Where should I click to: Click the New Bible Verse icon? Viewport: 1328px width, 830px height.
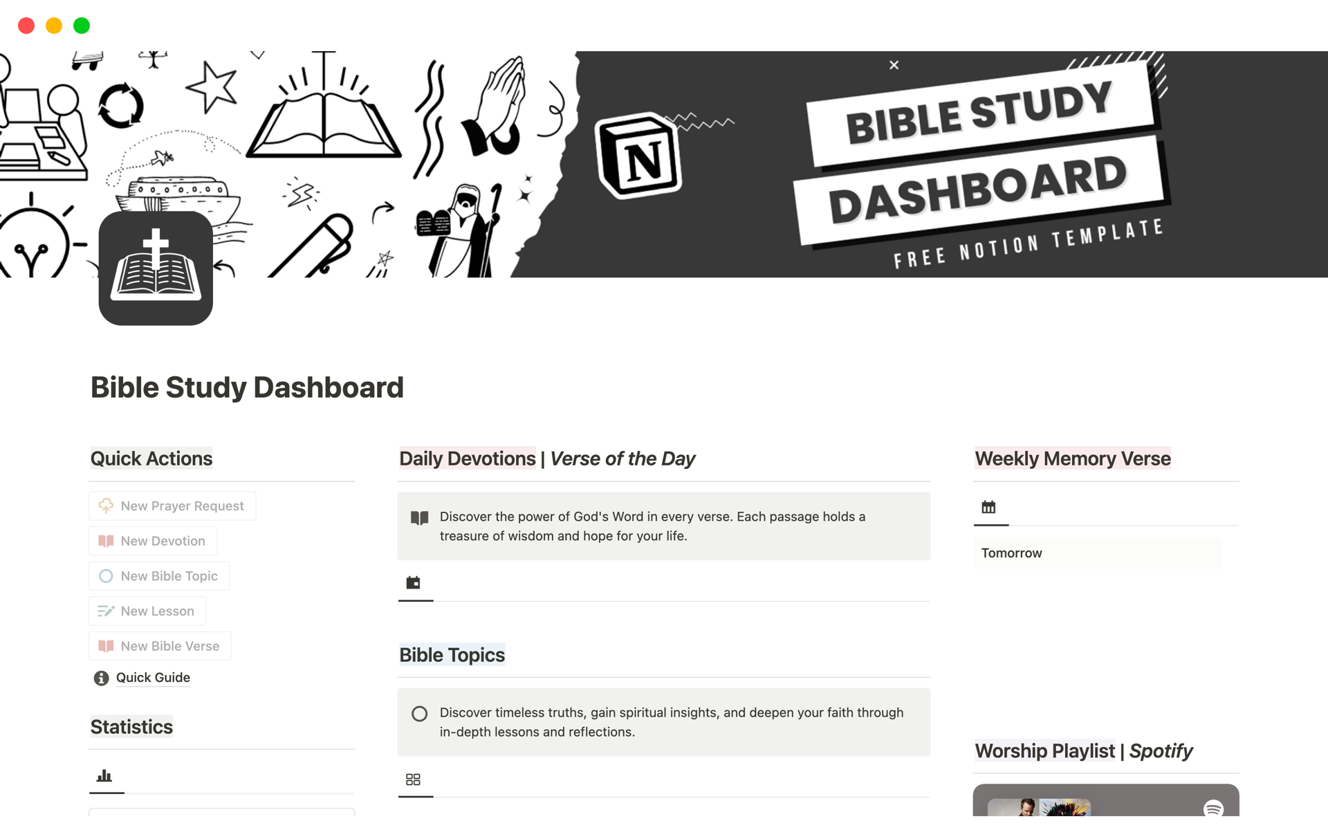106,645
